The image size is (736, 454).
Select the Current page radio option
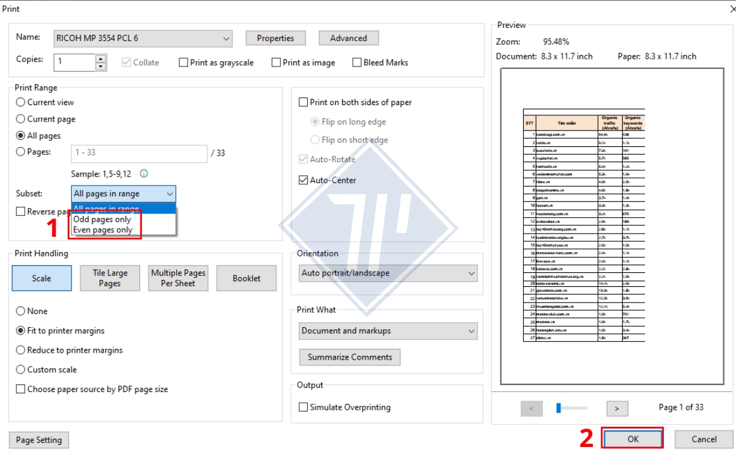point(21,119)
